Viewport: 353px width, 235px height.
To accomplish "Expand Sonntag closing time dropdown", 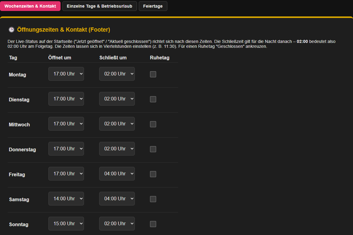I will 117,224.
